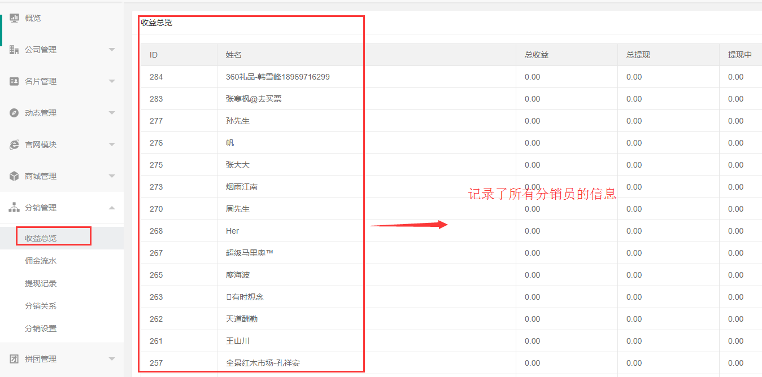Click the 总收益 column header
This screenshot has height=377, width=762.
(537, 55)
